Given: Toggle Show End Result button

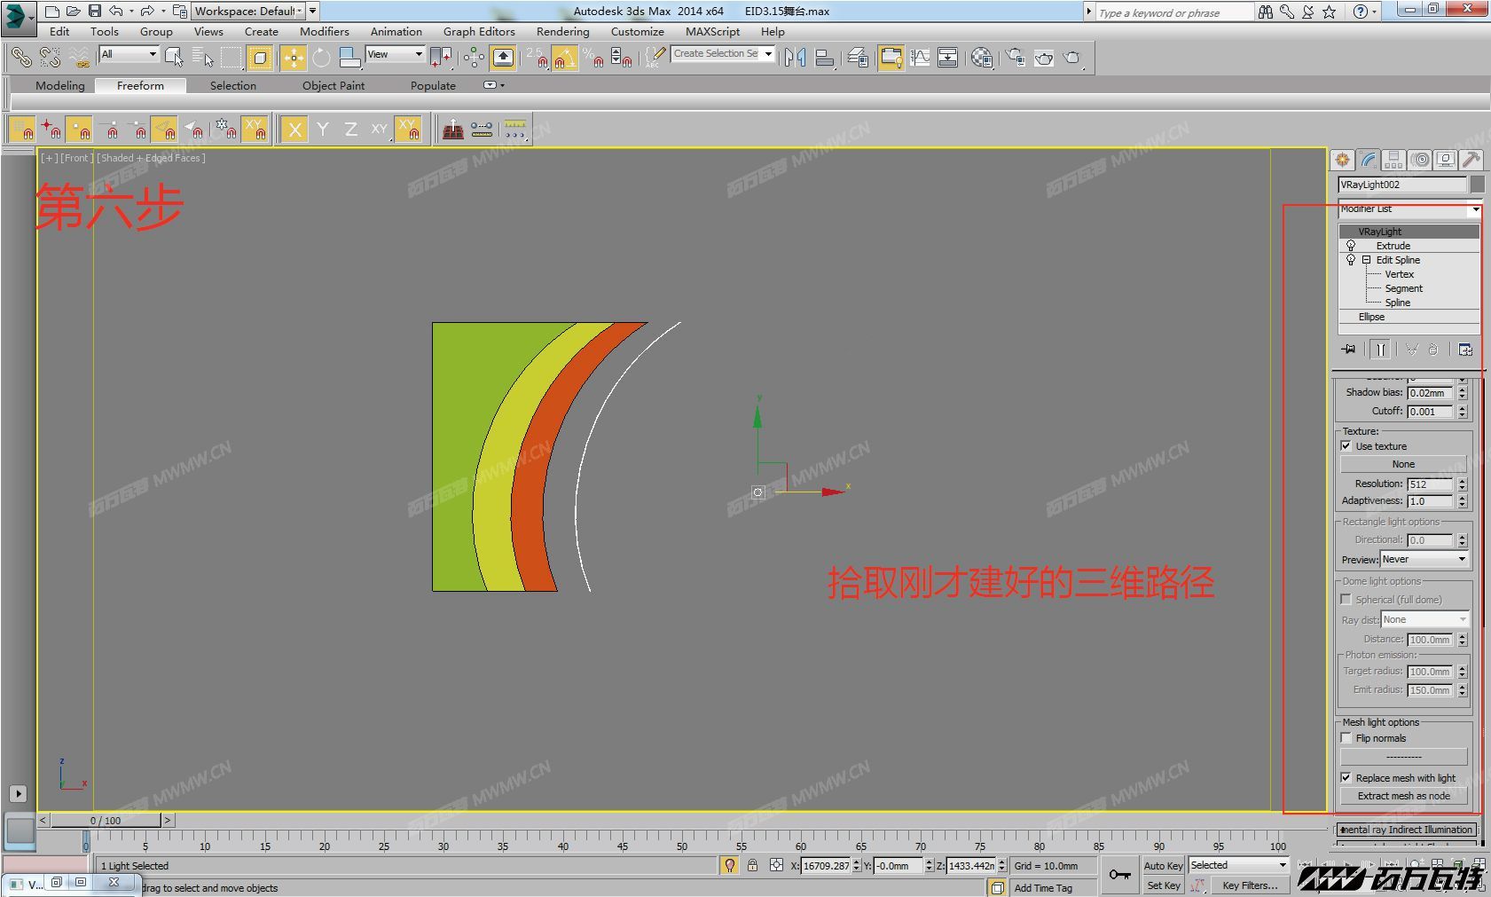Looking at the screenshot, I should pyautogui.click(x=1380, y=350).
